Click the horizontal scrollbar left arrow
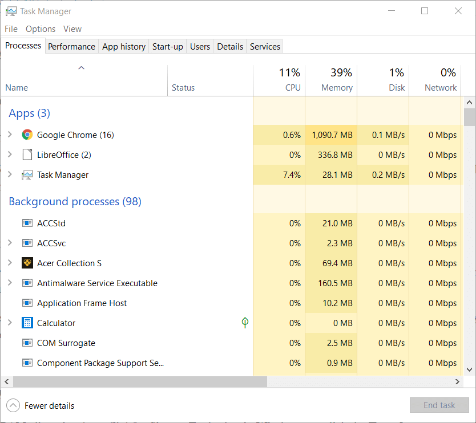This screenshot has width=476, height=423. click(x=7, y=382)
